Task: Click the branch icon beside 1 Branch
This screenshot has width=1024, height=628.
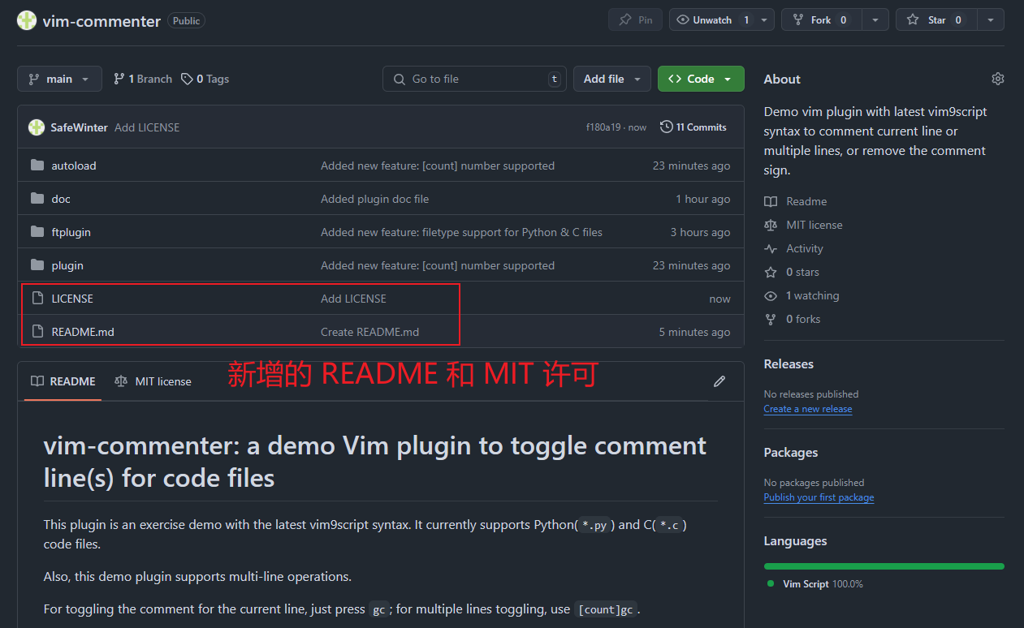Action: [x=119, y=79]
